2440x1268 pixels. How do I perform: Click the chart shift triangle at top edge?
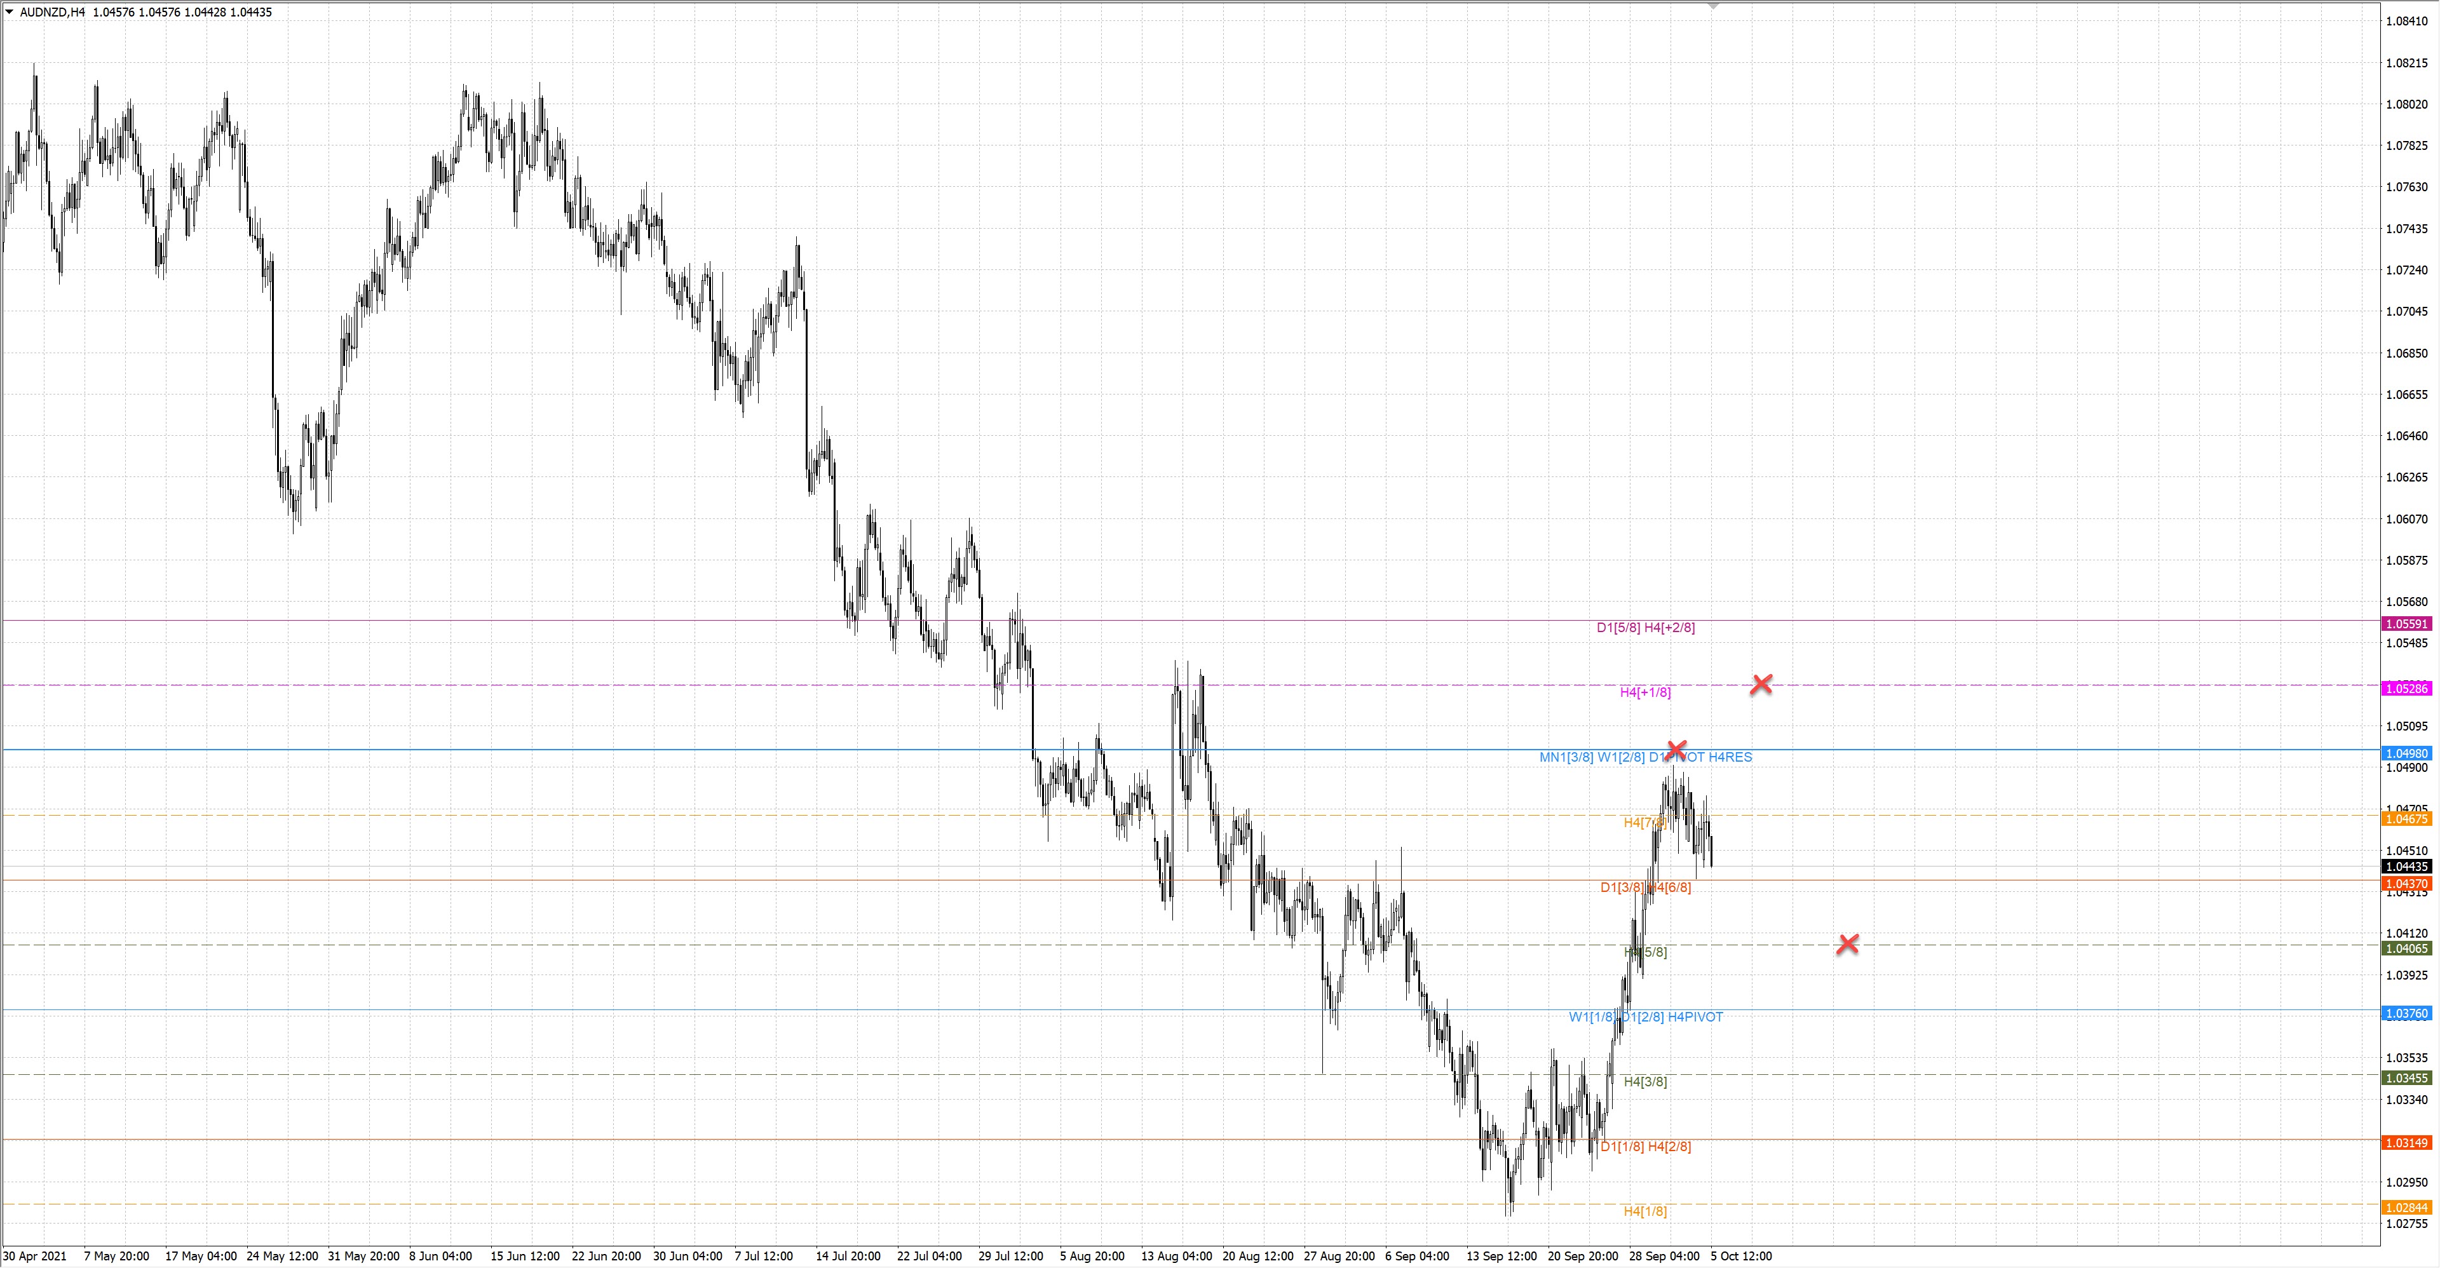[1712, 6]
